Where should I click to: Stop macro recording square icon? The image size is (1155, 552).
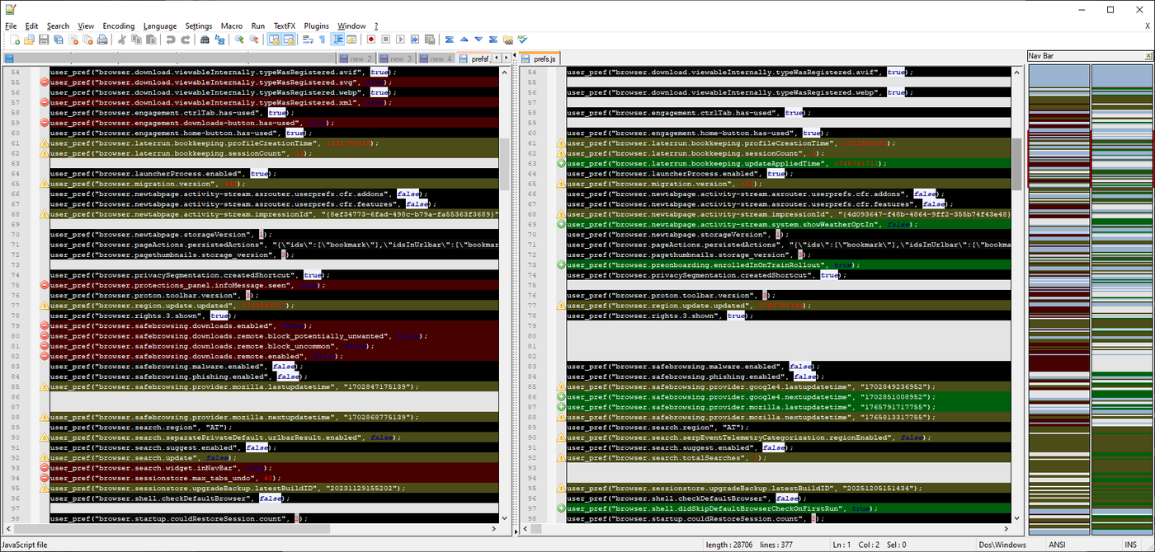click(385, 40)
